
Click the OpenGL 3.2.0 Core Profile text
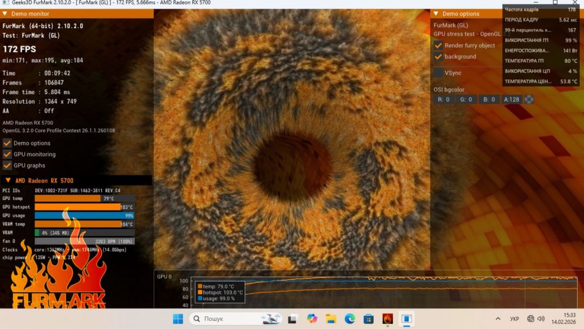coord(59,131)
